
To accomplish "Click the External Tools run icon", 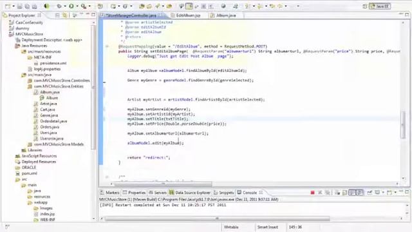I will coord(84,6).
